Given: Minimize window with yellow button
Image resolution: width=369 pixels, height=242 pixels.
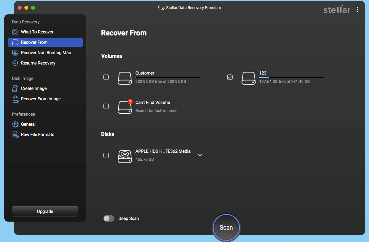Looking at the screenshot, I should [26, 8].
